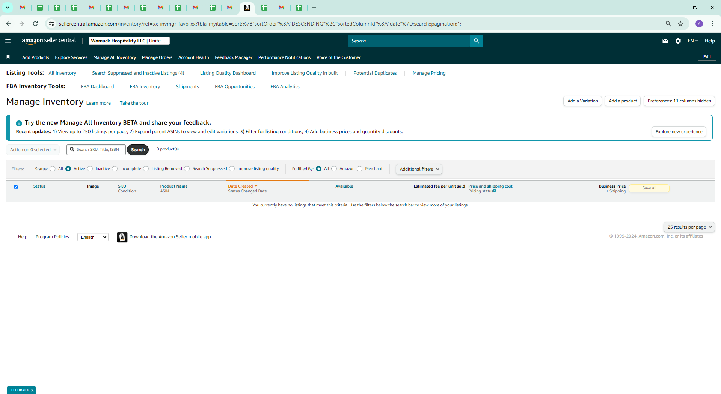Click the Date Created sort arrow
The width and height of the screenshot is (721, 394).
256,186
